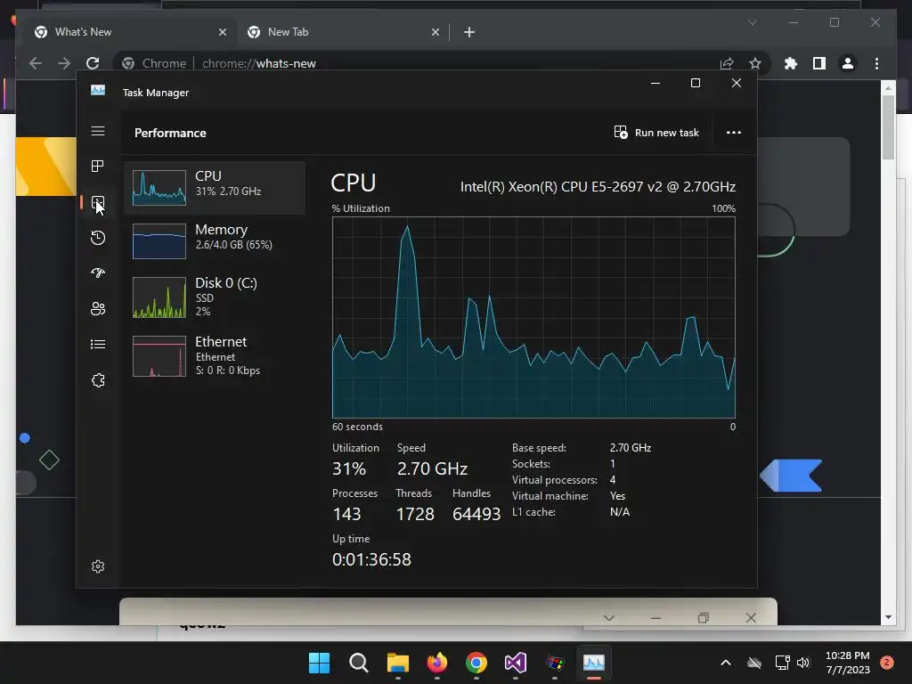
Task: Open File Explorer from taskbar
Action: (x=398, y=663)
